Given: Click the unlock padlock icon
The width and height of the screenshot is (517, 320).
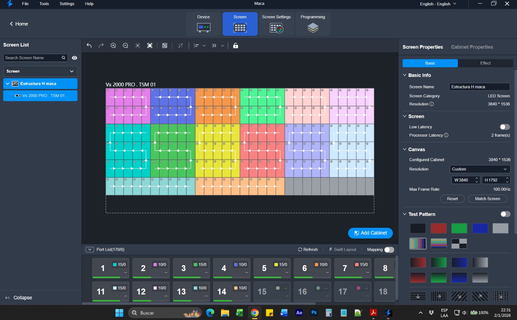Looking at the screenshot, I should click(236, 46).
